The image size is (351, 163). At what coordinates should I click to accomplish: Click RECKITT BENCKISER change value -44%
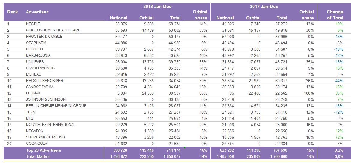(339, 81)
